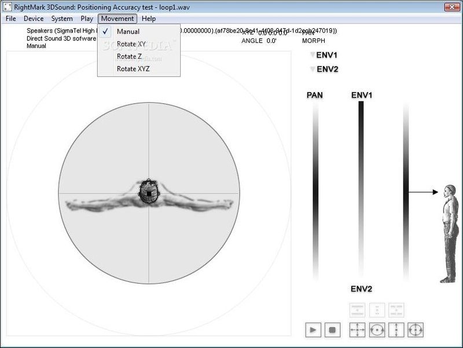Select manual movement four-arrow icon
The image size is (463, 348).
[x=357, y=329]
